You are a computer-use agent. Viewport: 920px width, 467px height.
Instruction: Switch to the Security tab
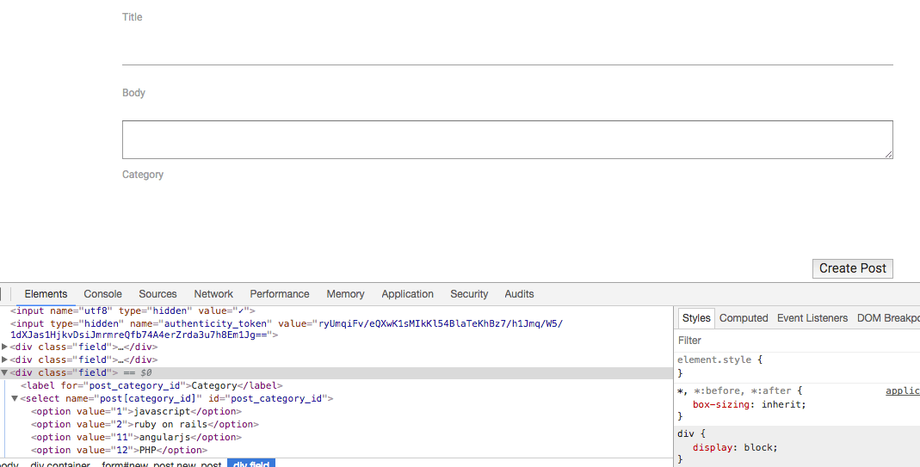[469, 294]
